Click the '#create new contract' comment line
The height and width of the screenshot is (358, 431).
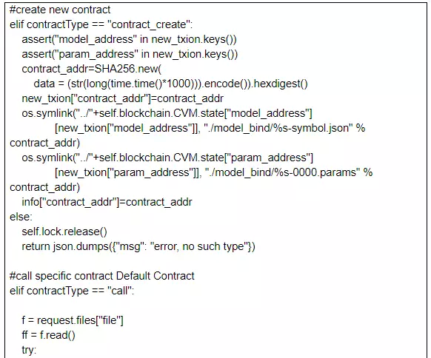pos(60,10)
